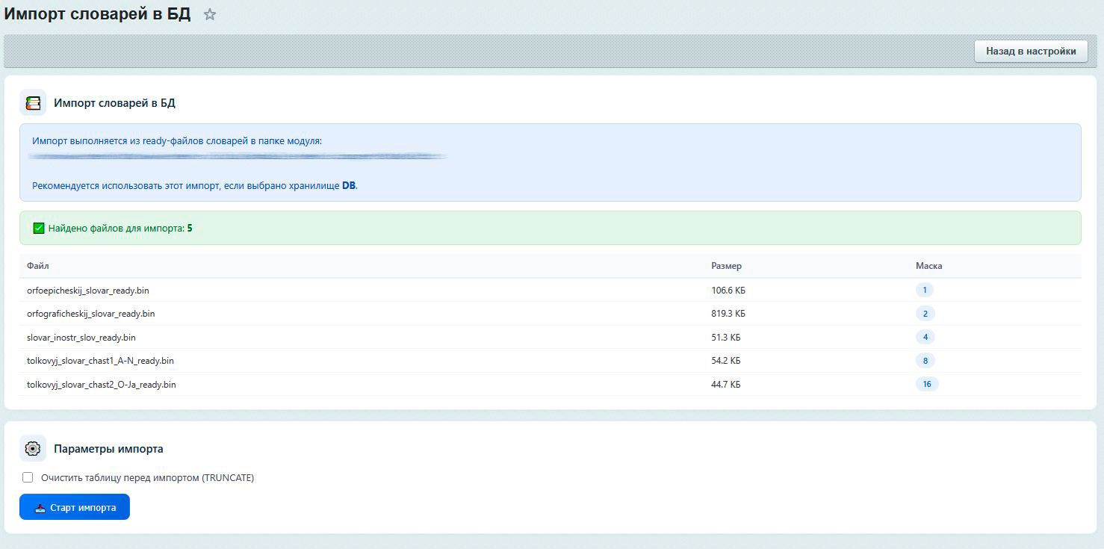Select the orfoepicheskij_slovar_ready.bin file row
1104x549 pixels.
click(x=82, y=291)
